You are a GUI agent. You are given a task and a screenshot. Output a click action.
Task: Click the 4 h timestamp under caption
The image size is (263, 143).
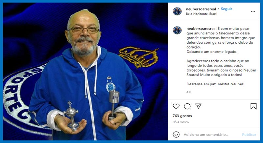[189, 92]
